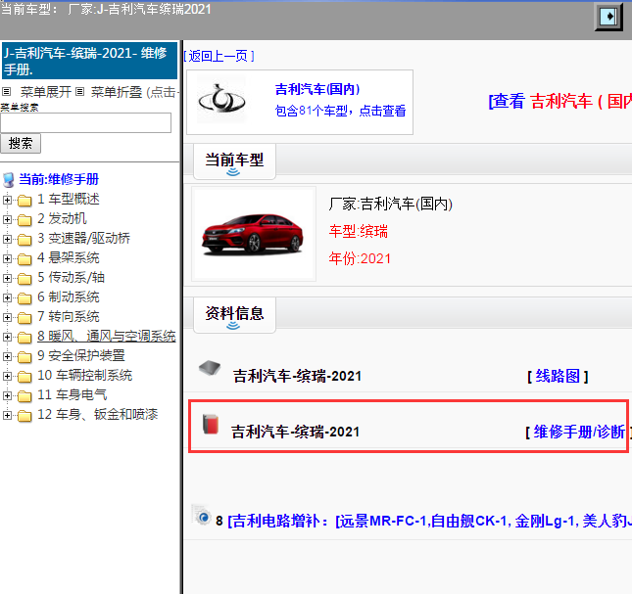Click the 当前:维修手册 heading
The image size is (632, 594).
(59, 179)
